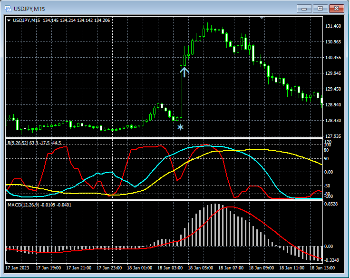Click the 0.8528 value on MACD scale
Image resolution: width=350 pixels, height=278 pixels.
pyautogui.click(x=332, y=204)
